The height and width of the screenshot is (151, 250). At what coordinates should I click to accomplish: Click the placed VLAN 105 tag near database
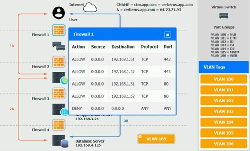click(156, 139)
